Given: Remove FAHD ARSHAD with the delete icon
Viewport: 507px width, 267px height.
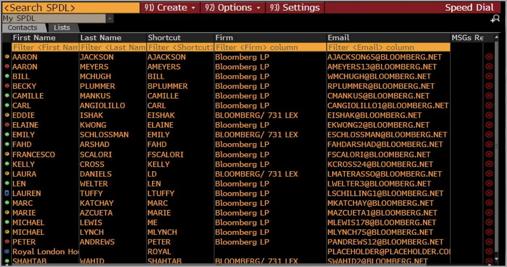Looking at the screenshot, I should tap(489, 144).
